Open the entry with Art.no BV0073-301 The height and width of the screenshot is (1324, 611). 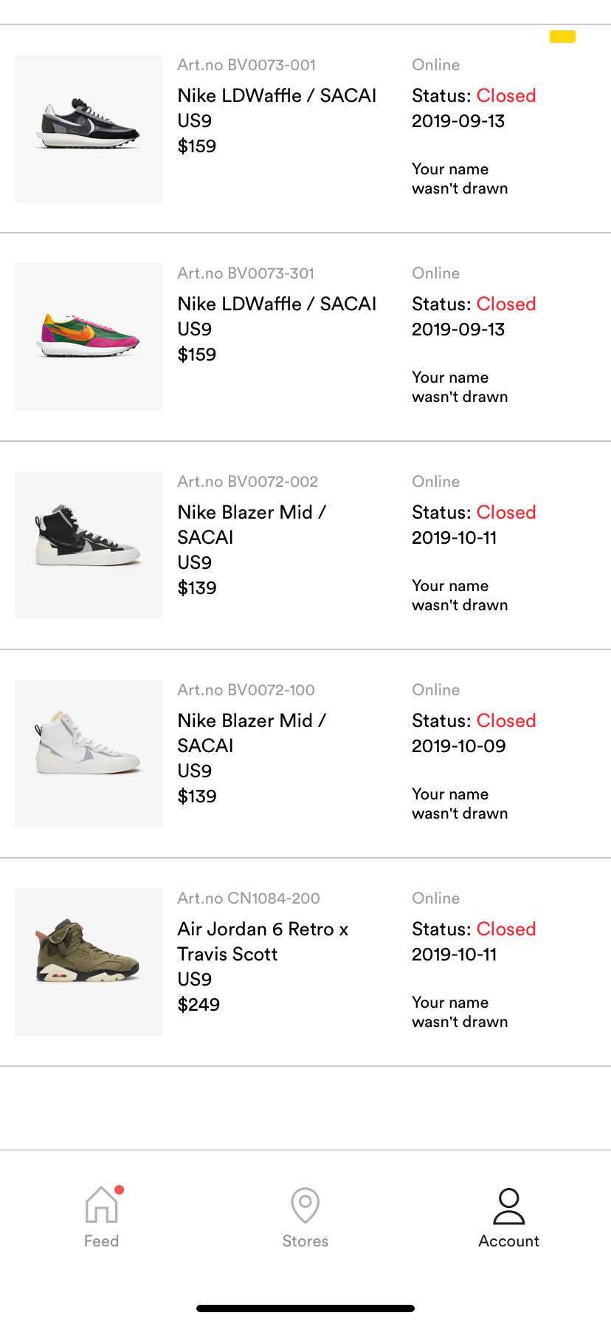305,337
